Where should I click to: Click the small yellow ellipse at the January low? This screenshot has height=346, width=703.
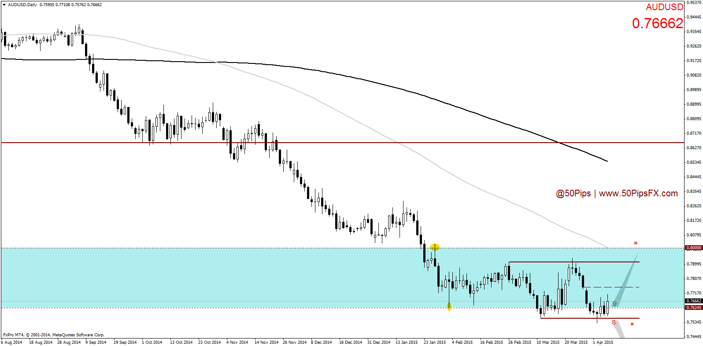(449, 306)
